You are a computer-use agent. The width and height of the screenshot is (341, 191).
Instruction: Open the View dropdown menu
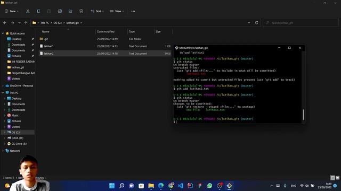117,11
